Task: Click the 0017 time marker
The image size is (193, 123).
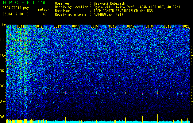Action: (131, 26)
